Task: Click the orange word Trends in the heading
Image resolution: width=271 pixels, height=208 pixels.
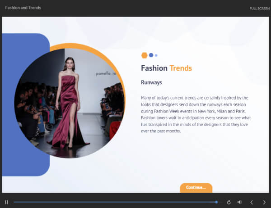Action: 181,68
